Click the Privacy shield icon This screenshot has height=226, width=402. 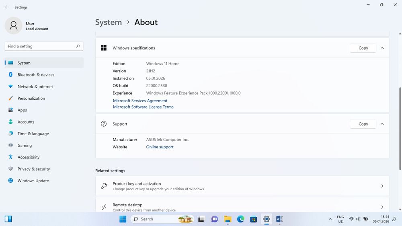(x=10, y=168)
